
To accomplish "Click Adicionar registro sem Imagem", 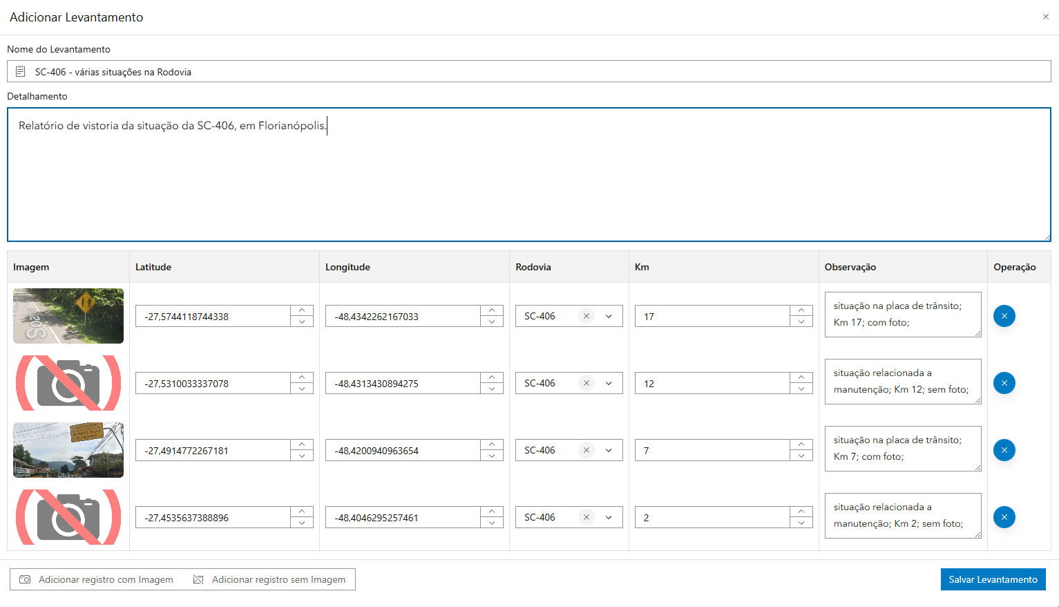I will pos(270,579).
